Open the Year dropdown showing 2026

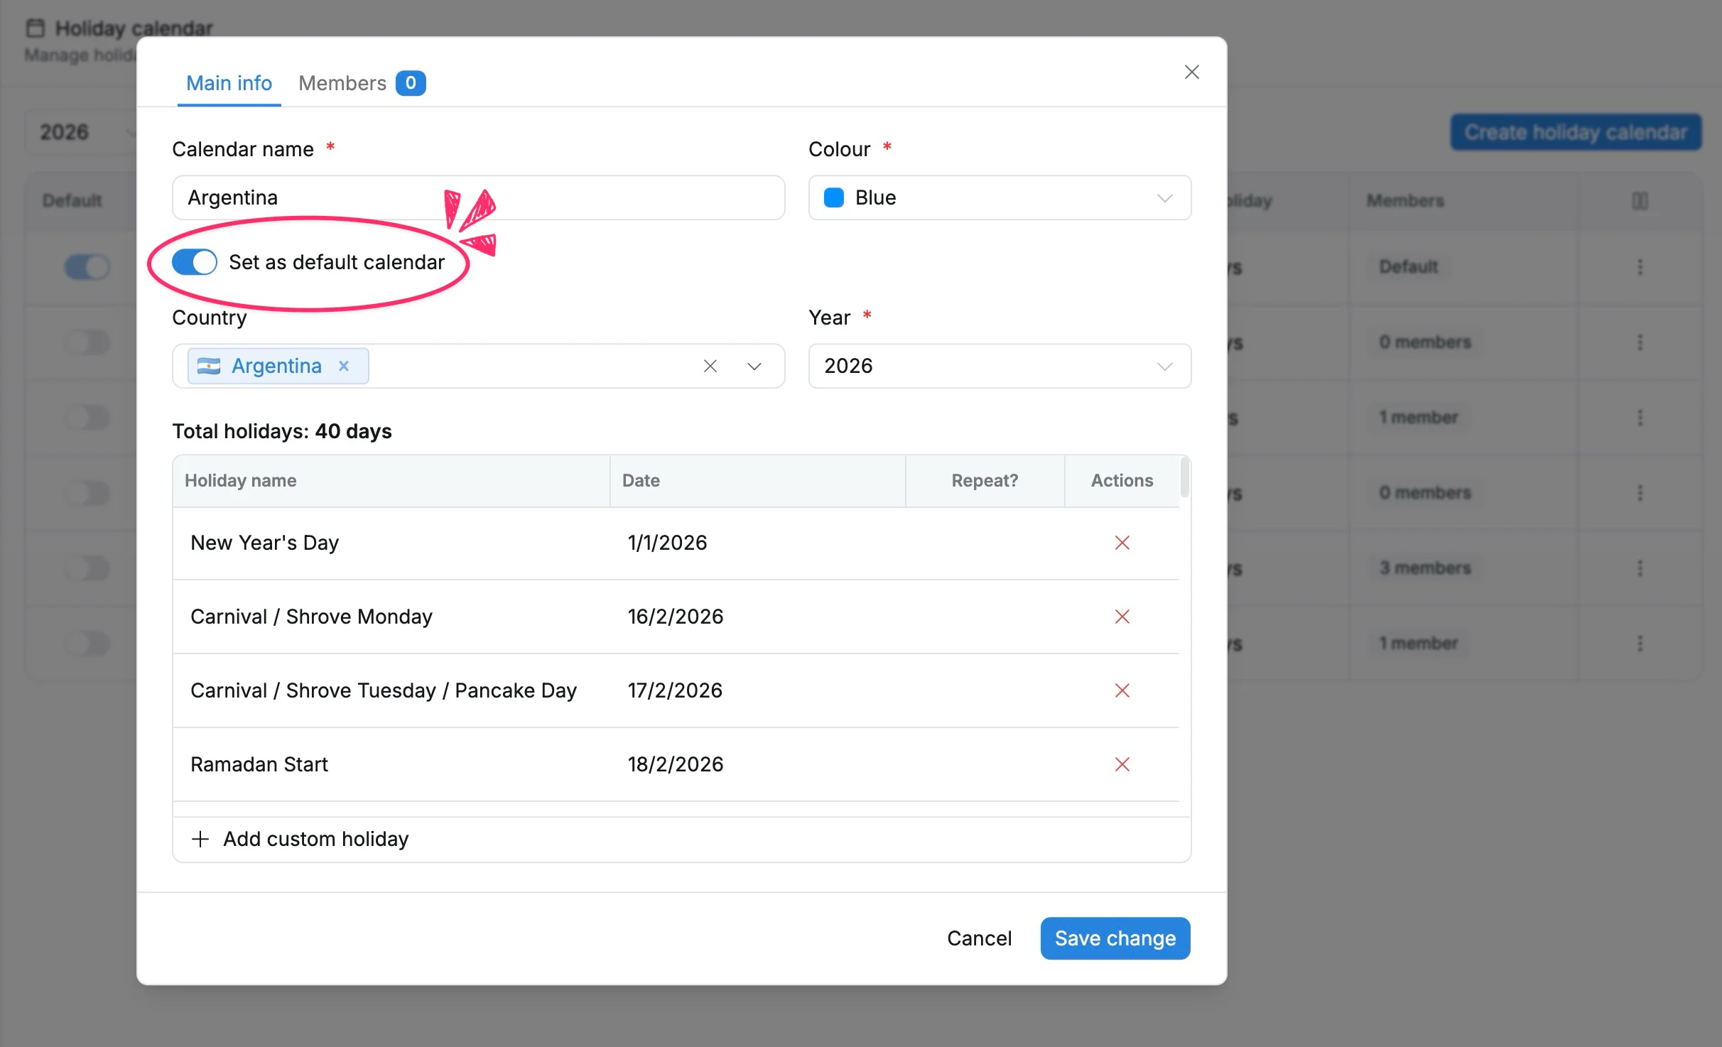click(x=999, y=366)
